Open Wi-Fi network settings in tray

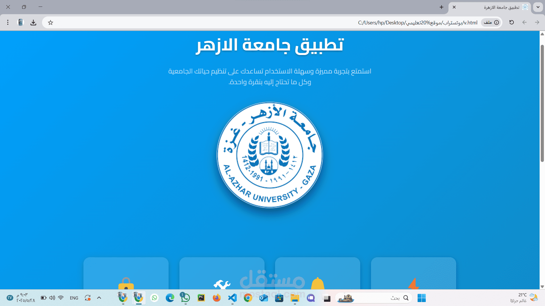click(61, 298)
